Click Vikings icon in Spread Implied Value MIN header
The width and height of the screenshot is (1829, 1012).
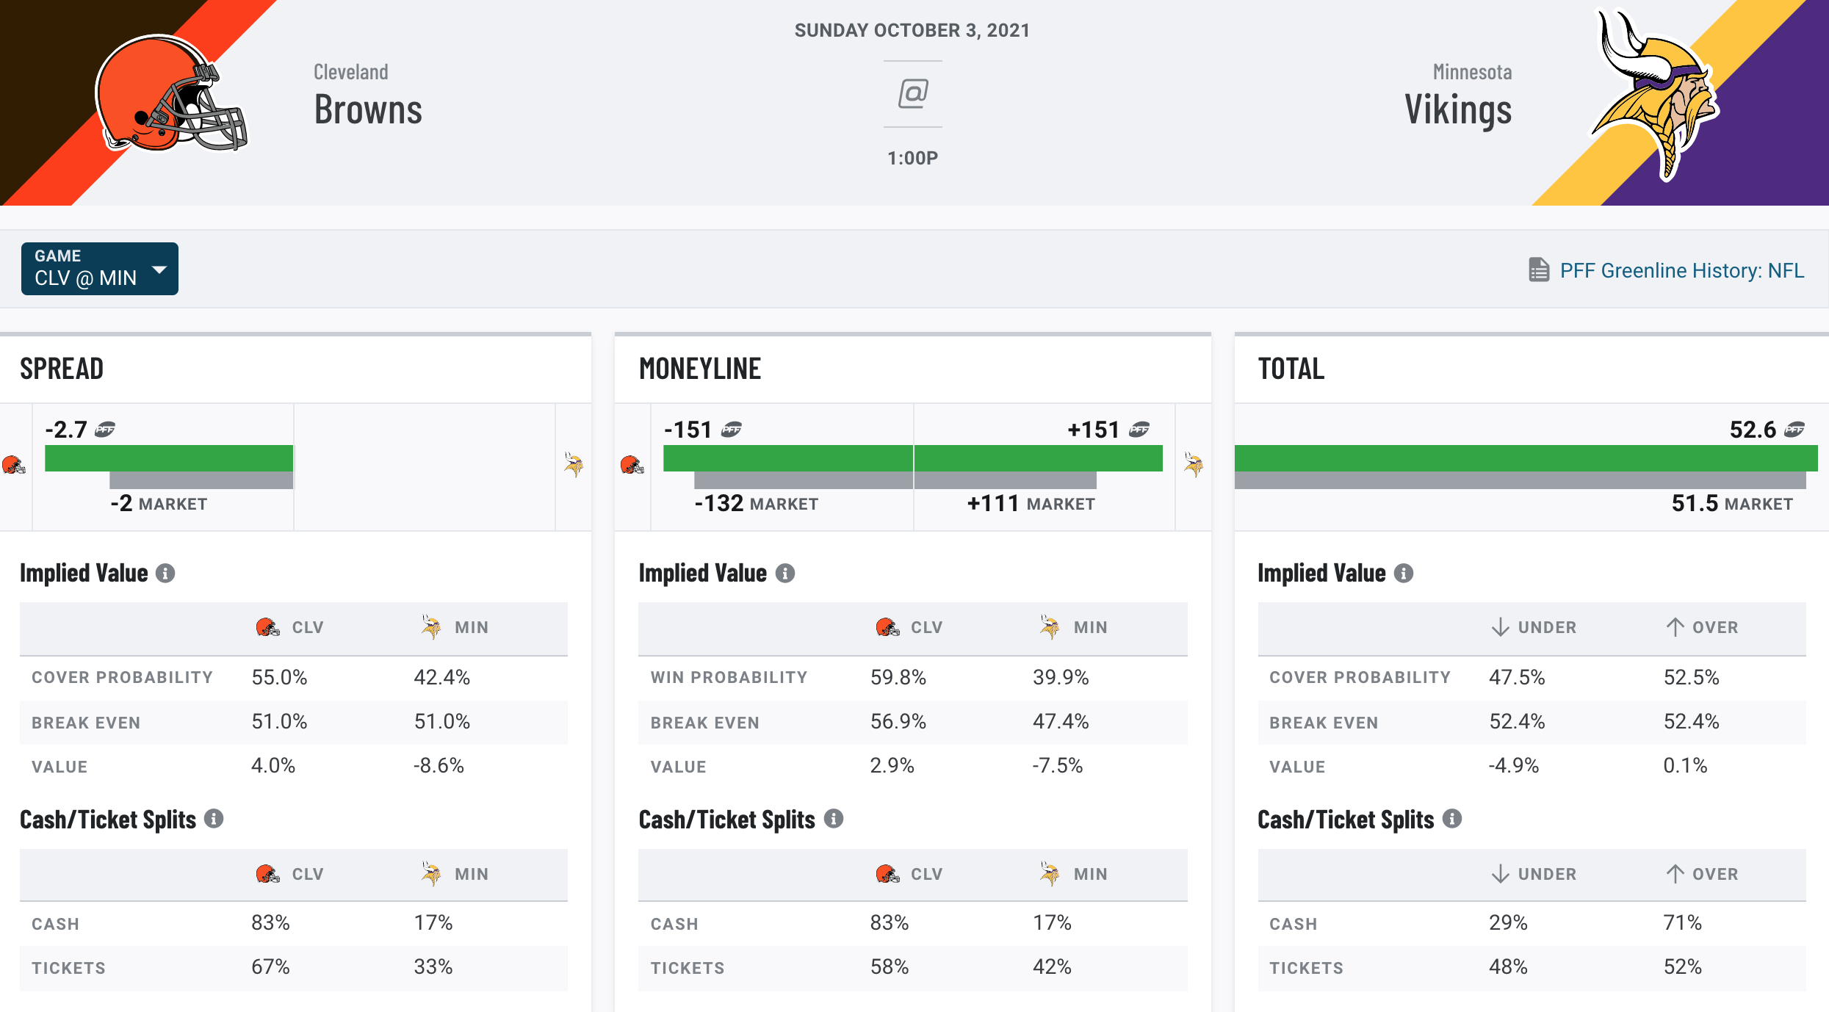431,626
